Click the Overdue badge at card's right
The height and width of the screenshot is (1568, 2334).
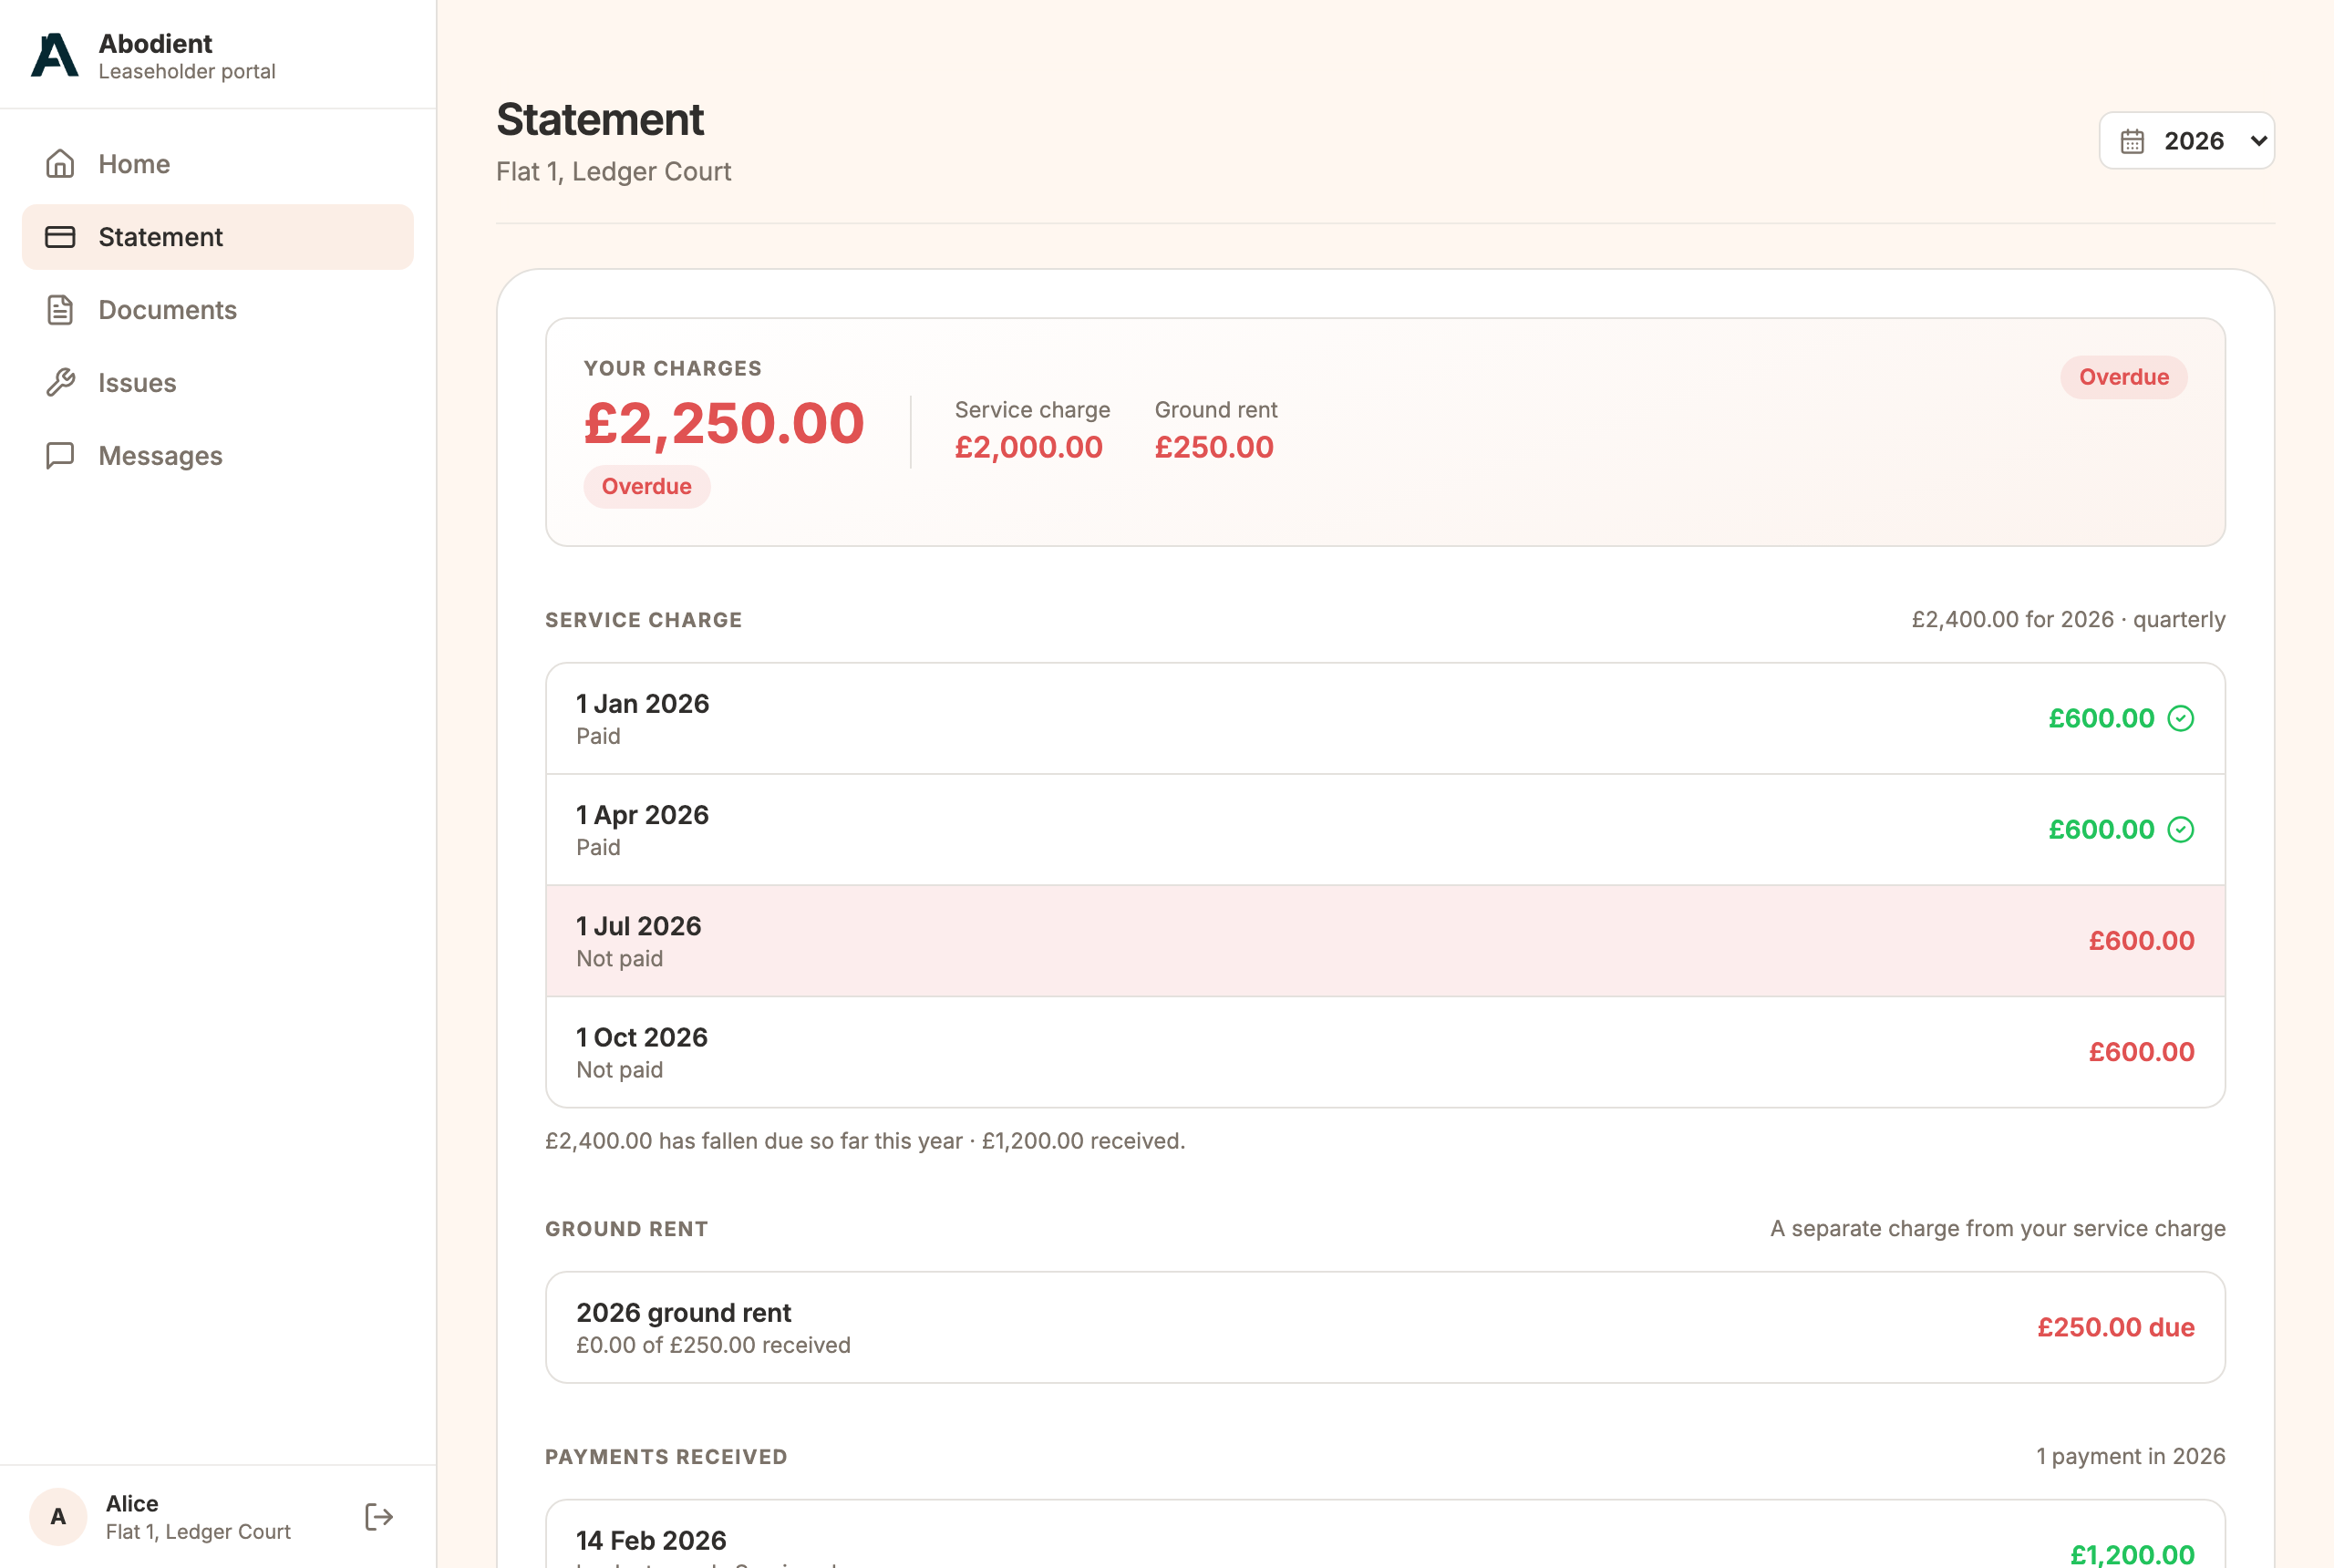click(2124, 378)
